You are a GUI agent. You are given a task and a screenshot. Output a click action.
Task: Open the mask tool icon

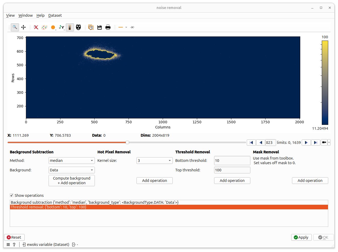click(x=78, y=27)
